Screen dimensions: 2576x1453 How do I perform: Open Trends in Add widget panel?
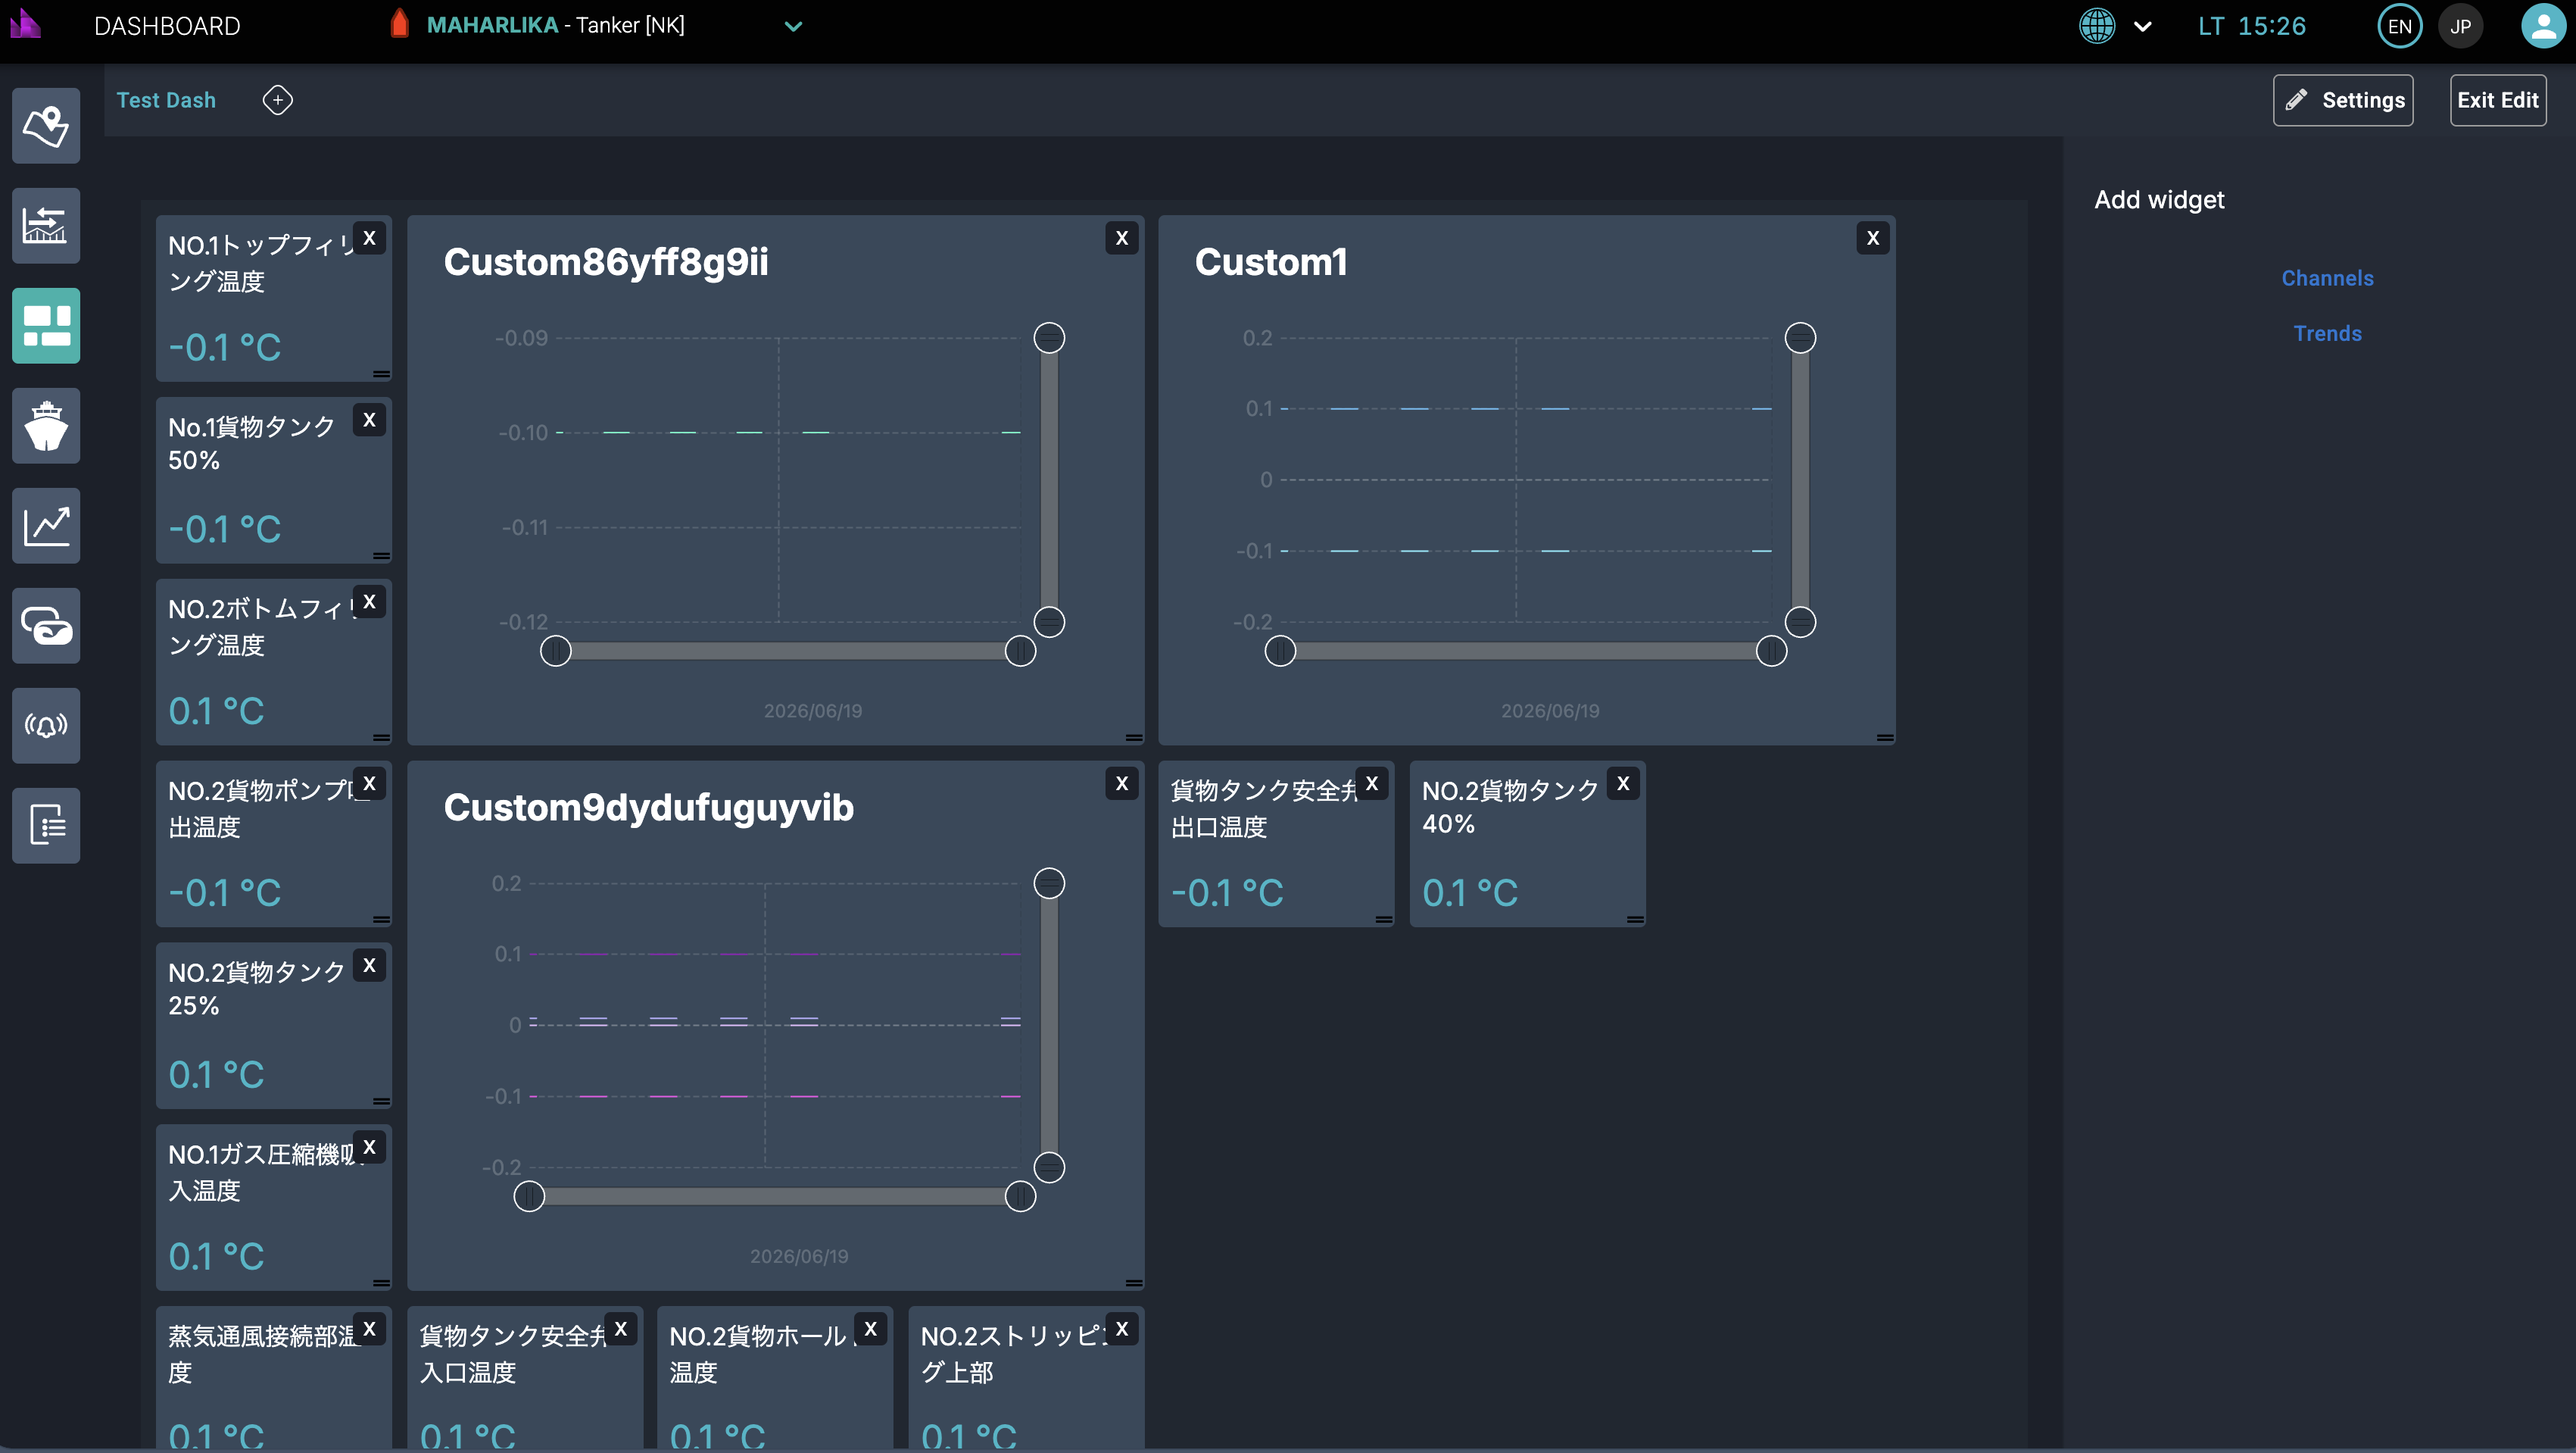pos(2327,333)
